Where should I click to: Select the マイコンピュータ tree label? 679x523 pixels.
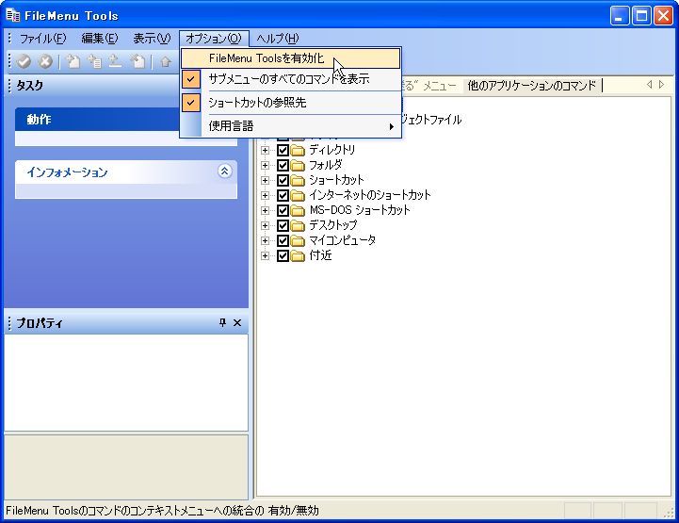342,240
